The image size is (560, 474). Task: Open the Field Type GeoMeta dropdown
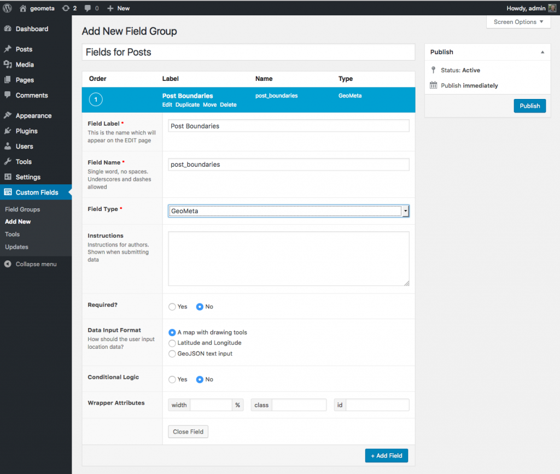[x=289, y=211]
